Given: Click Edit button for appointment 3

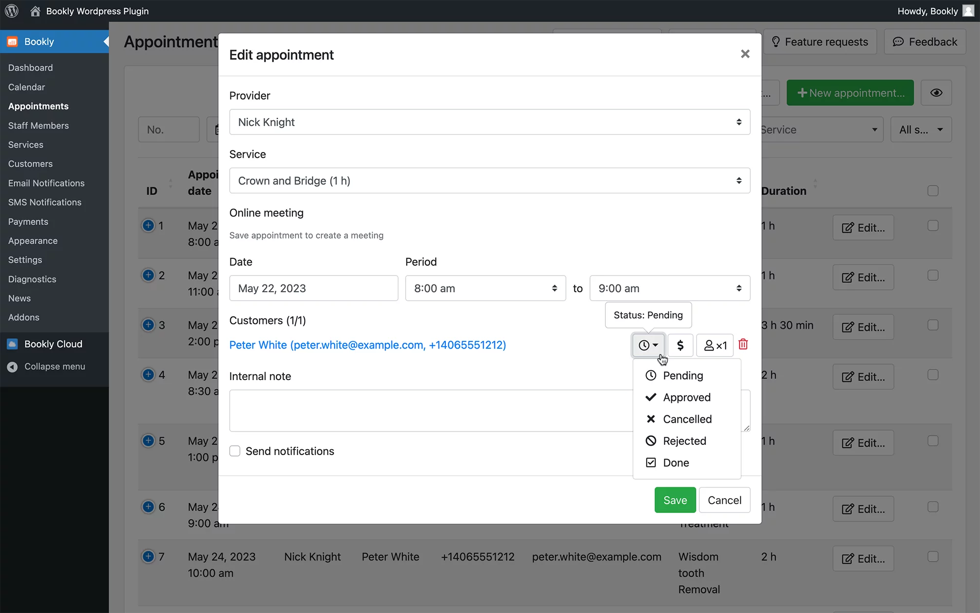Looking at the screenshot, I should coord(863,327).
